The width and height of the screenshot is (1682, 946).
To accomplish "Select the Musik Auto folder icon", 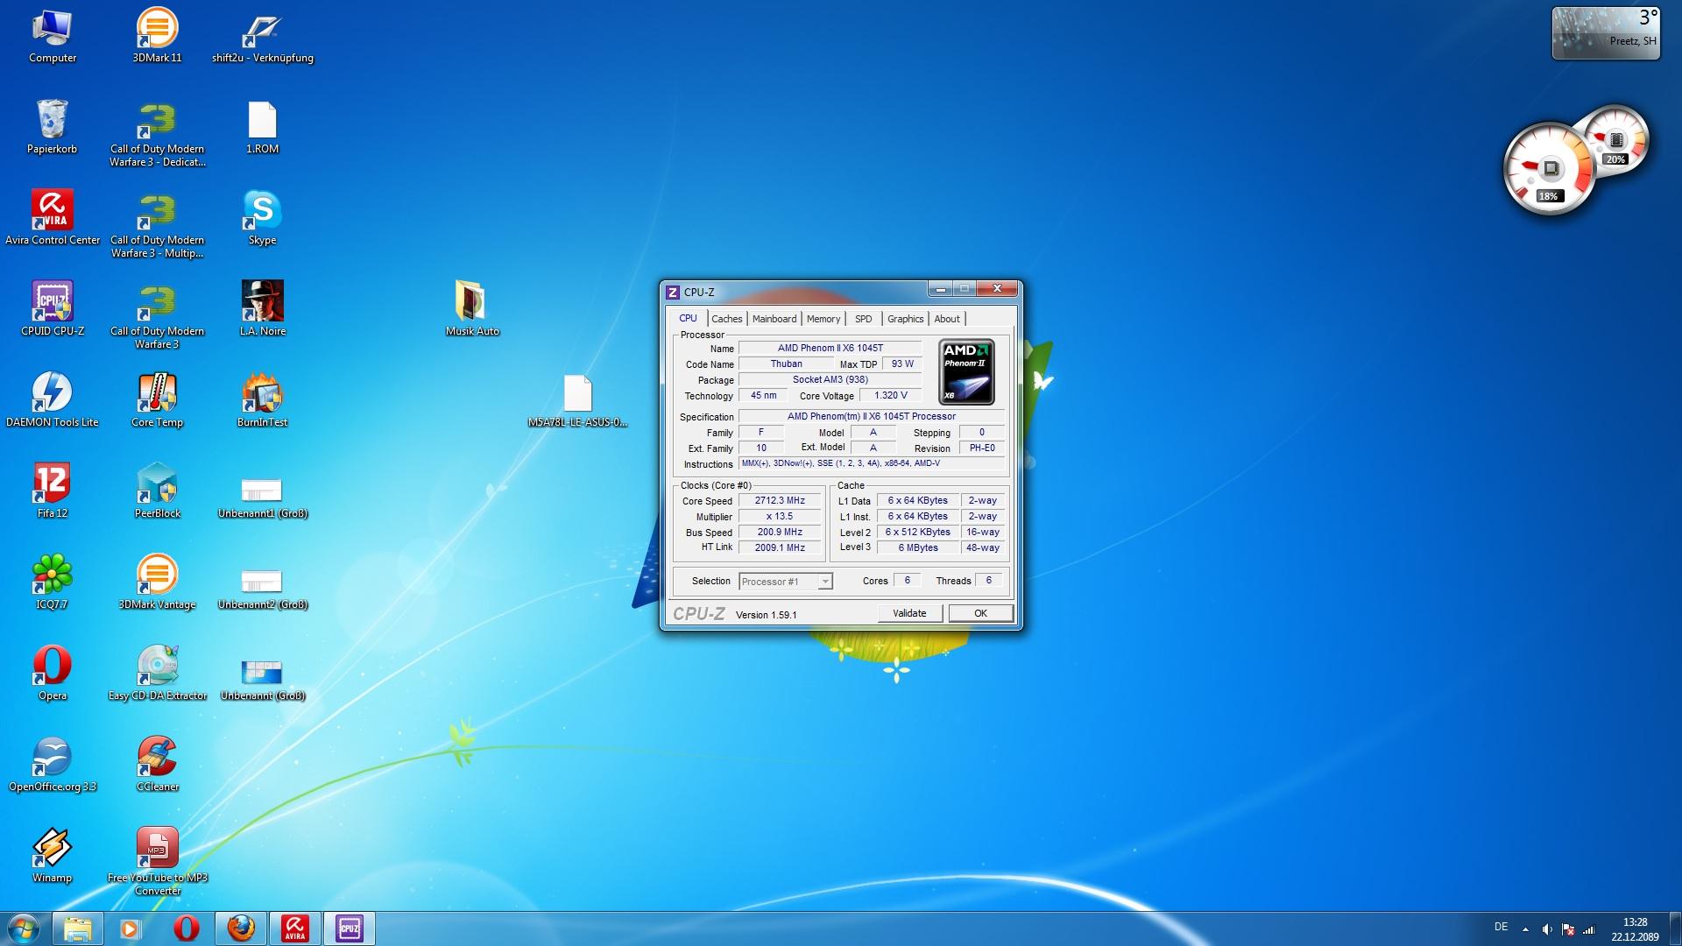I will pyautogui.click(x=473, y=309).
